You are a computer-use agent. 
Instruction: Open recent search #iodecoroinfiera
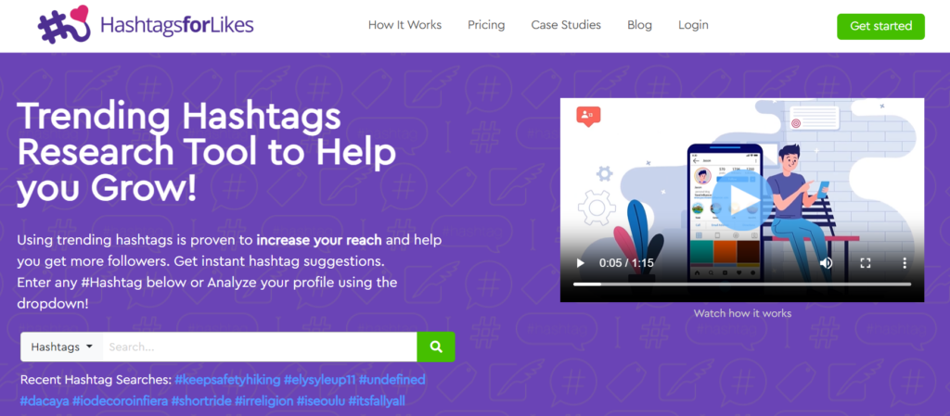click(x=120, y=401)
